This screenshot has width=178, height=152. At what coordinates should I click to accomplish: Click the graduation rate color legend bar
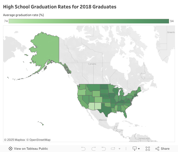coord(89,21)
